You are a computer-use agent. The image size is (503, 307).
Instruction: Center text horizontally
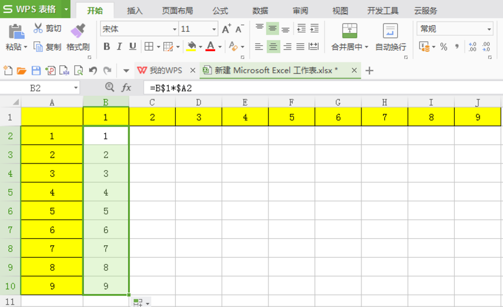(x=273, y=46)
